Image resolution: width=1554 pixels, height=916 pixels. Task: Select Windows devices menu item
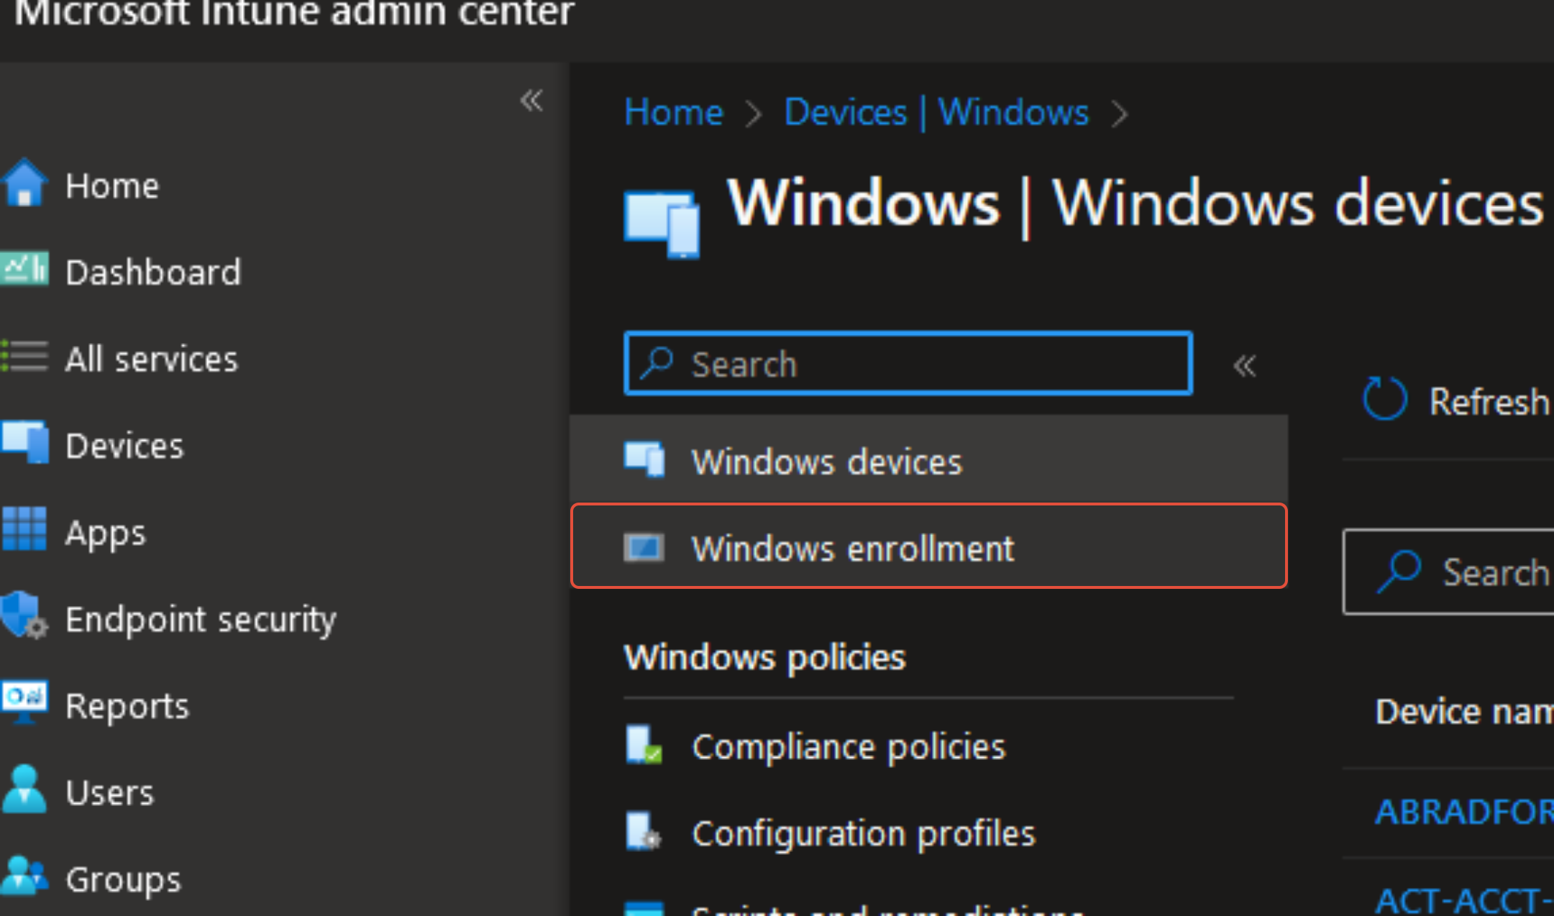click(826, 461)
